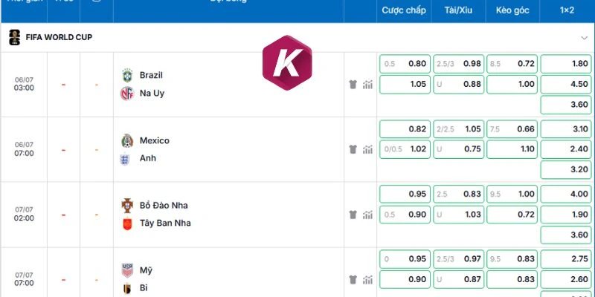Click the jersey icon for Bồ Đào Nha match
The width and height of the screenshot is (595, 297).
click(353, 215)
